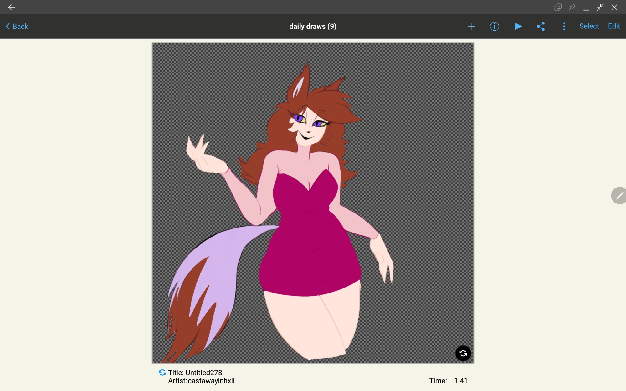Image resolution: width=626 pixels, height=391 pixels.
Task: Click the daily draws (9) folder title
Action: (313, 27)
